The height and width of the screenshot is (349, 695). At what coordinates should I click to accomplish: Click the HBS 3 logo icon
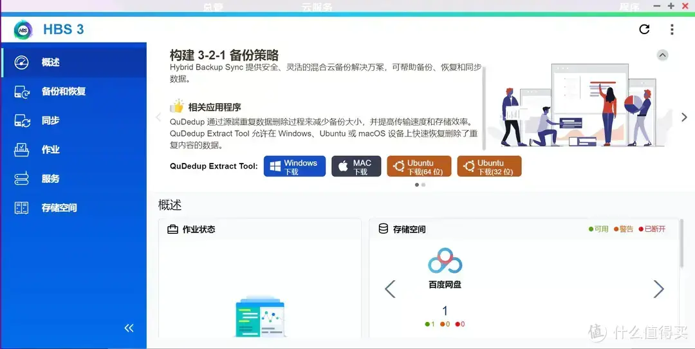tap(23, 30)
